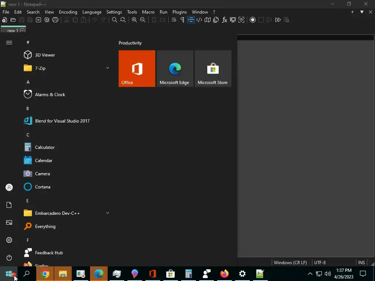The width and height of the screenshot is (375, 281).
Task: Toggle the Show Indent Guide toolbar button
Action: [x=191, y=20]
